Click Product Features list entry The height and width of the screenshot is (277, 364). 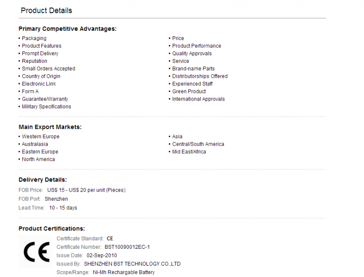tap(41, 46)
